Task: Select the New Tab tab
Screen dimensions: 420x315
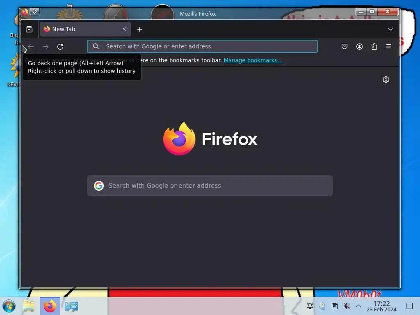Action: click(85, 29)
